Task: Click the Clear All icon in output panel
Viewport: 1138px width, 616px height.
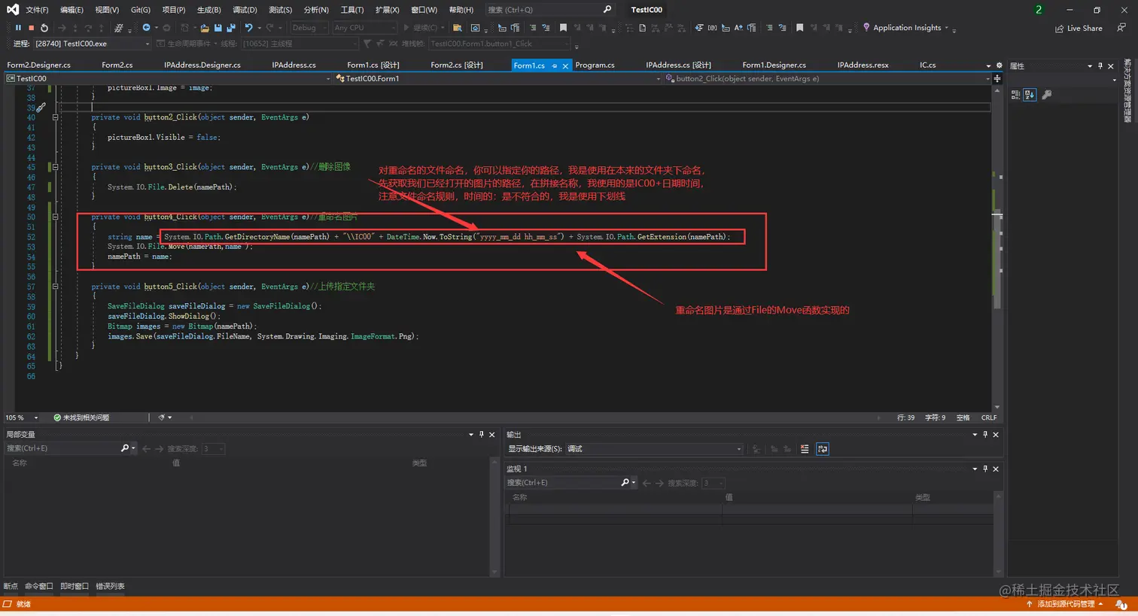Action: 805,449
